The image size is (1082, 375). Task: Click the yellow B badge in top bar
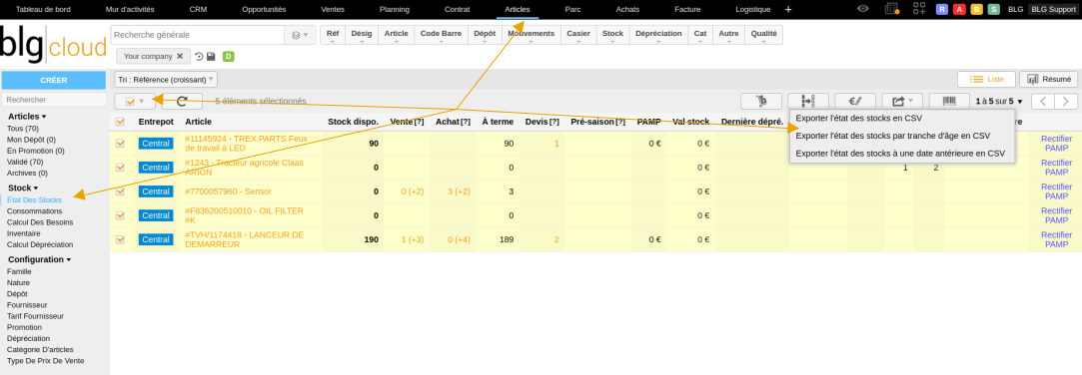pyautogui.click(x=976, y=9)
